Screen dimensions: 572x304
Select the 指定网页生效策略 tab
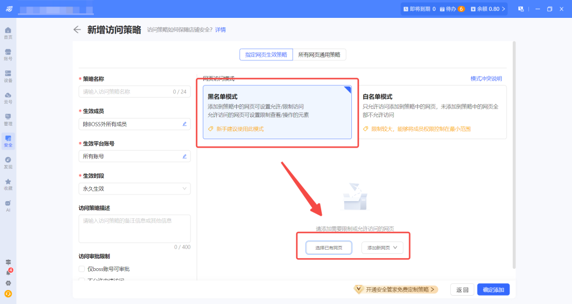(x=266, y=55)
